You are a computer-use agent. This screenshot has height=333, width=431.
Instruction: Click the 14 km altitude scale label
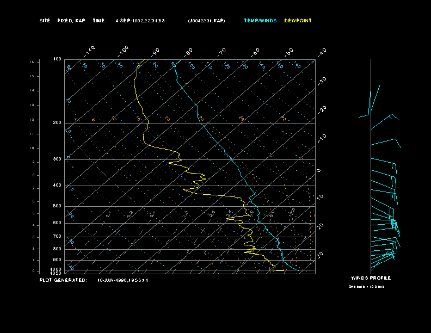point(32,91)
